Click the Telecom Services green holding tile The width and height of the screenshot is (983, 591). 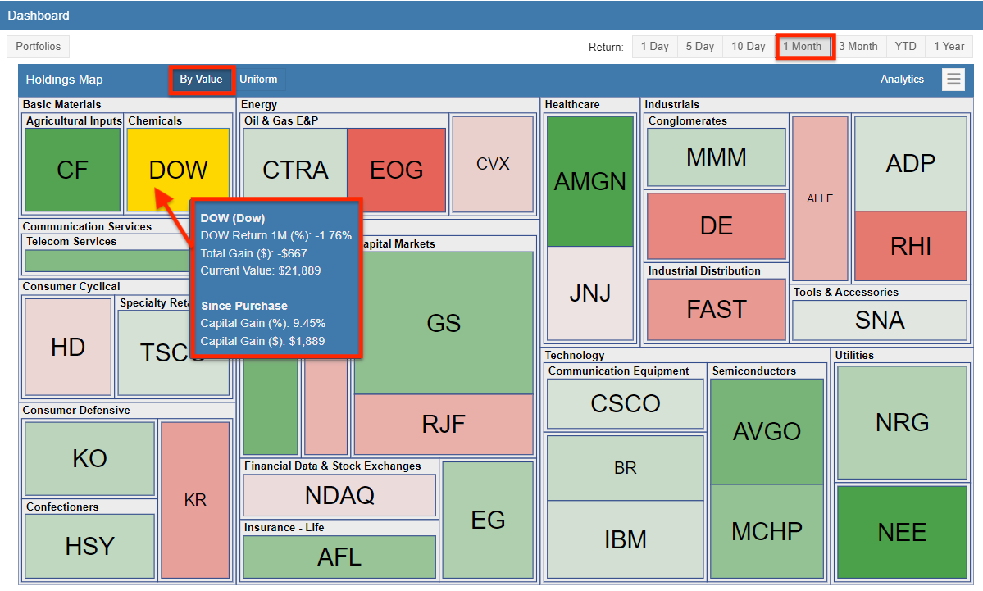pos(108,261)
